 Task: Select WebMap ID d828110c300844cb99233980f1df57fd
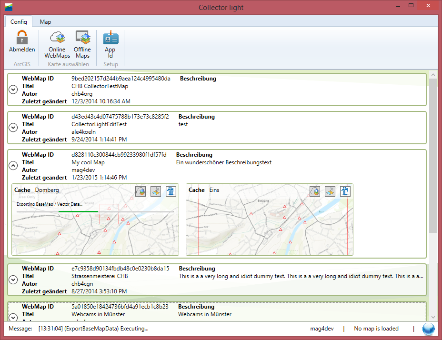point(119,155)
